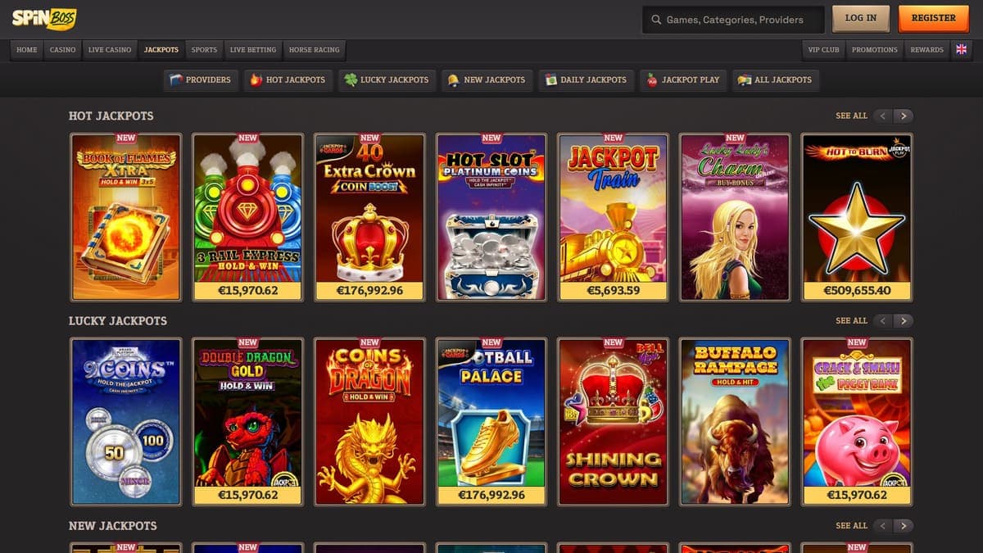Show previous New Jackpots games arrow
This screenshot has height=553, width=983.
pos(883,525)
